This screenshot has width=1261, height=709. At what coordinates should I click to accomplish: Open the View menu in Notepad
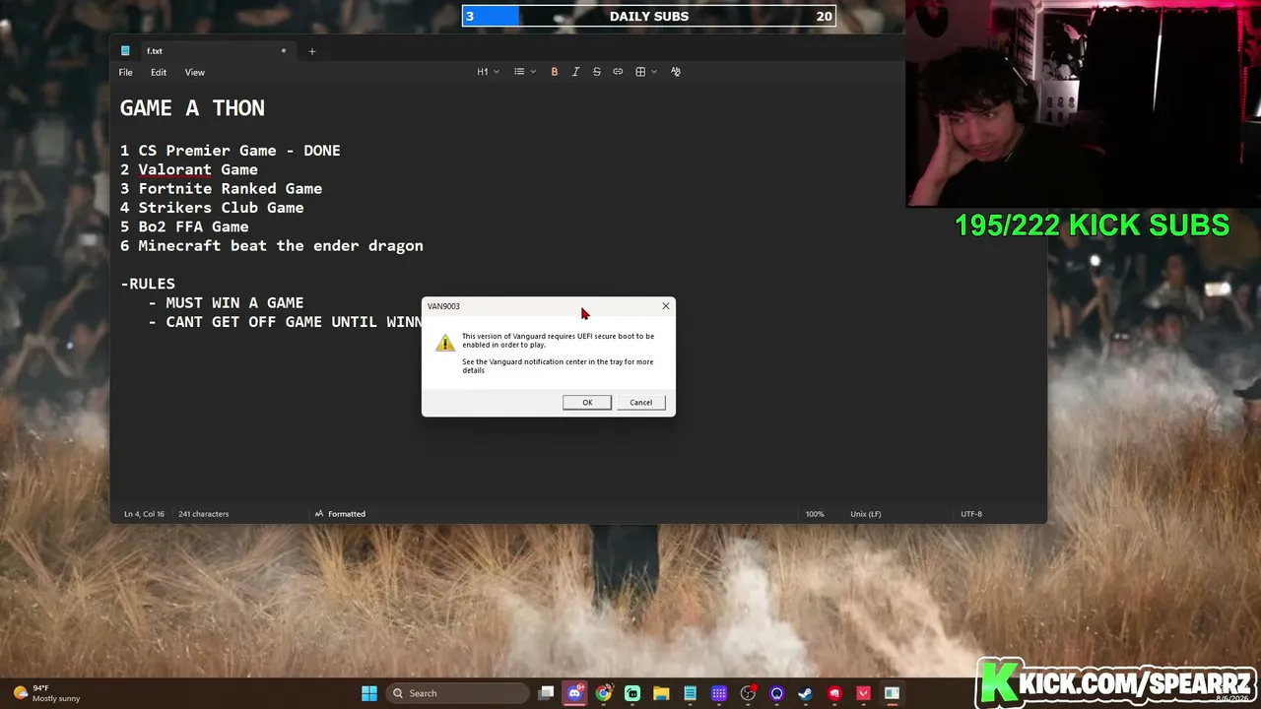(x=195, y=72)
